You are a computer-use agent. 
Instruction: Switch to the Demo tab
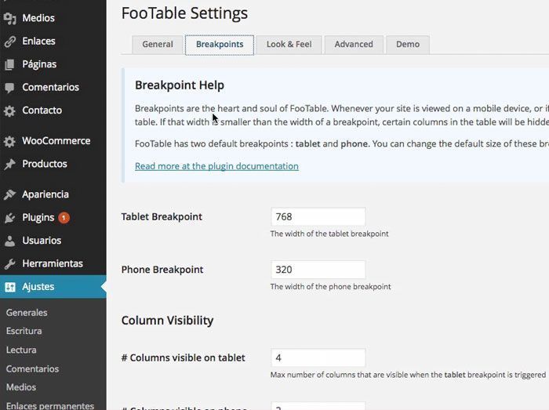click(x=408, y=45)
